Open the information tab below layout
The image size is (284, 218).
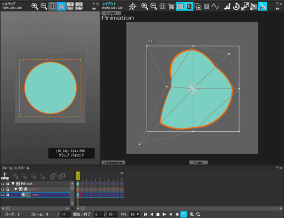coord(113,163)
